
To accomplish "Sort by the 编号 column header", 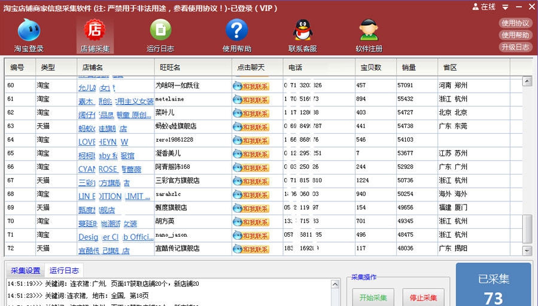I will pyautogui.click(x=20, y=68).
